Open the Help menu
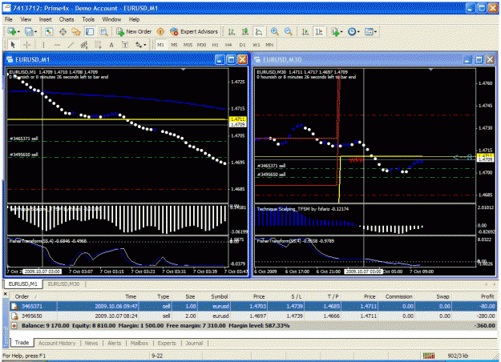Image resolution: width=501 pixels, height=362 pixels. point(134,19)
